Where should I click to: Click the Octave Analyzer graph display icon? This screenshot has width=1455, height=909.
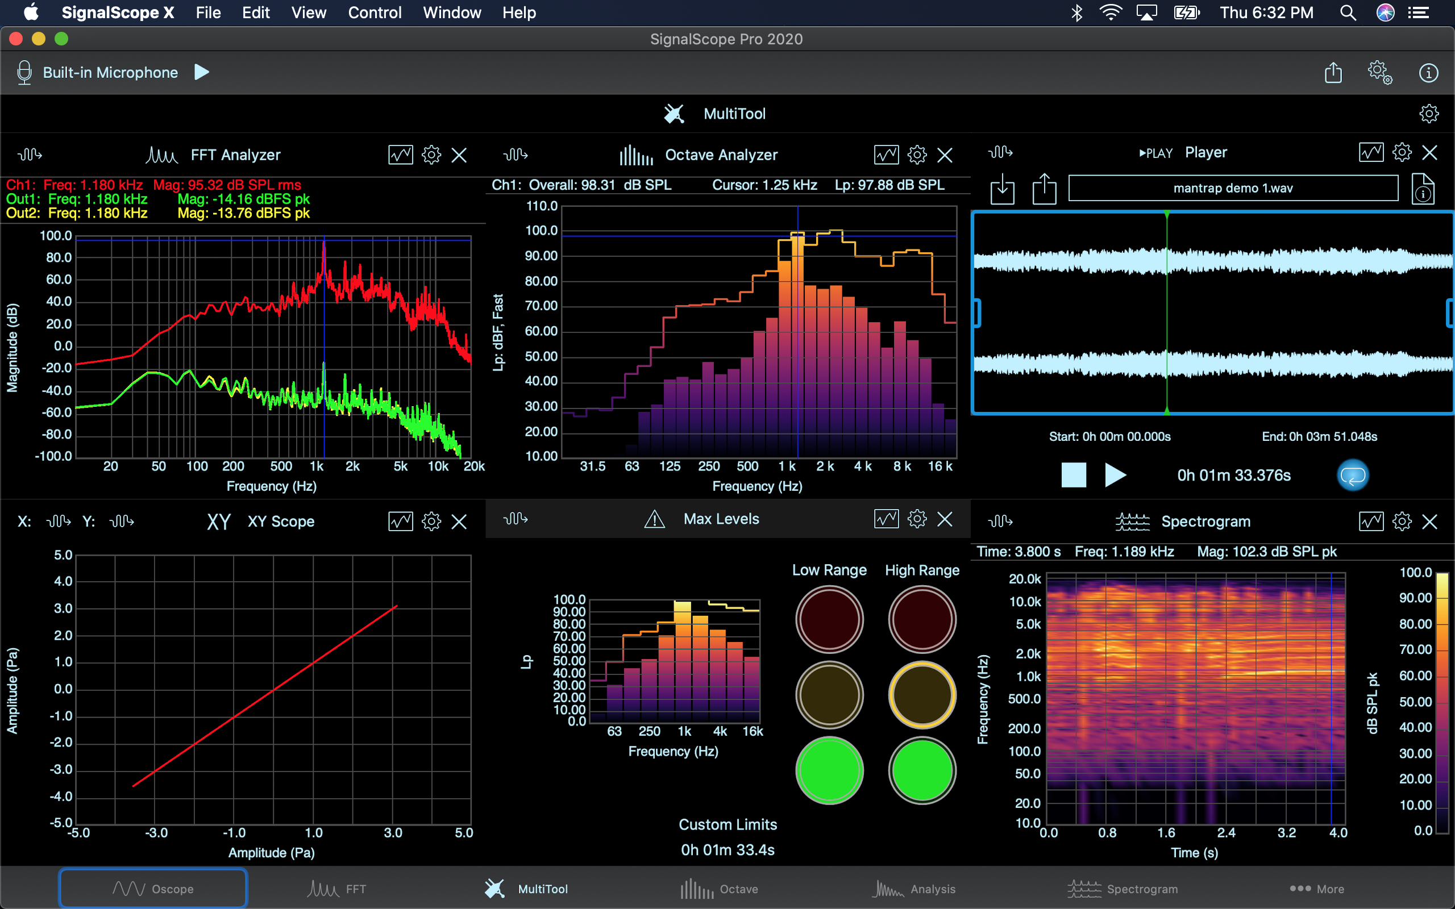(x=886, y=155)
